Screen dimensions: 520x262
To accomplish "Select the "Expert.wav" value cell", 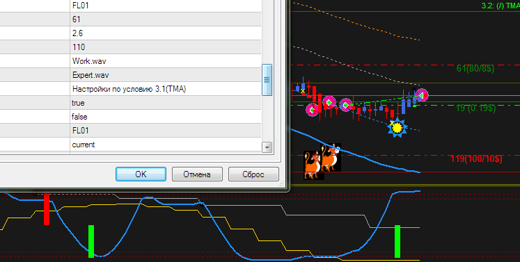I will point(166,75).
